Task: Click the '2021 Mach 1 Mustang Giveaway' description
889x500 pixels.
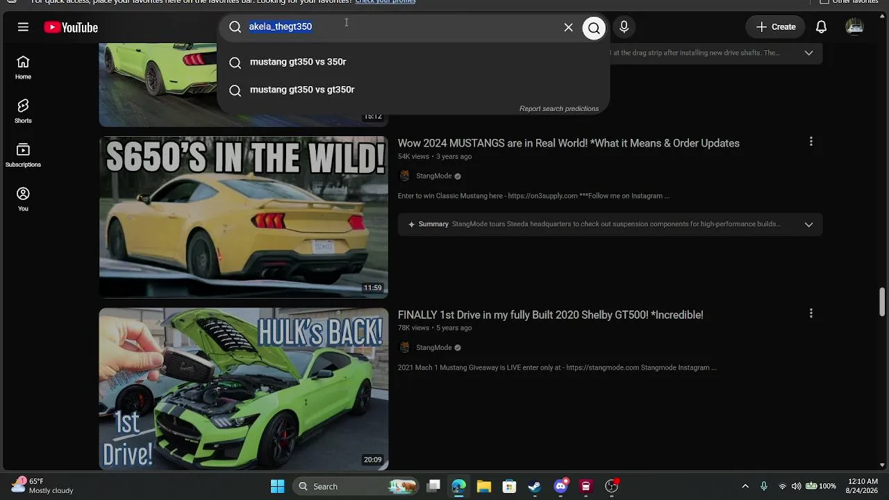Action: pyautogui.click(x=557, y=368)
